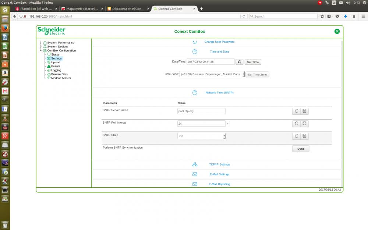This screenshot has width=368, height=230.
Task: Click the Change User Password icon
Action: click(195, 42)
